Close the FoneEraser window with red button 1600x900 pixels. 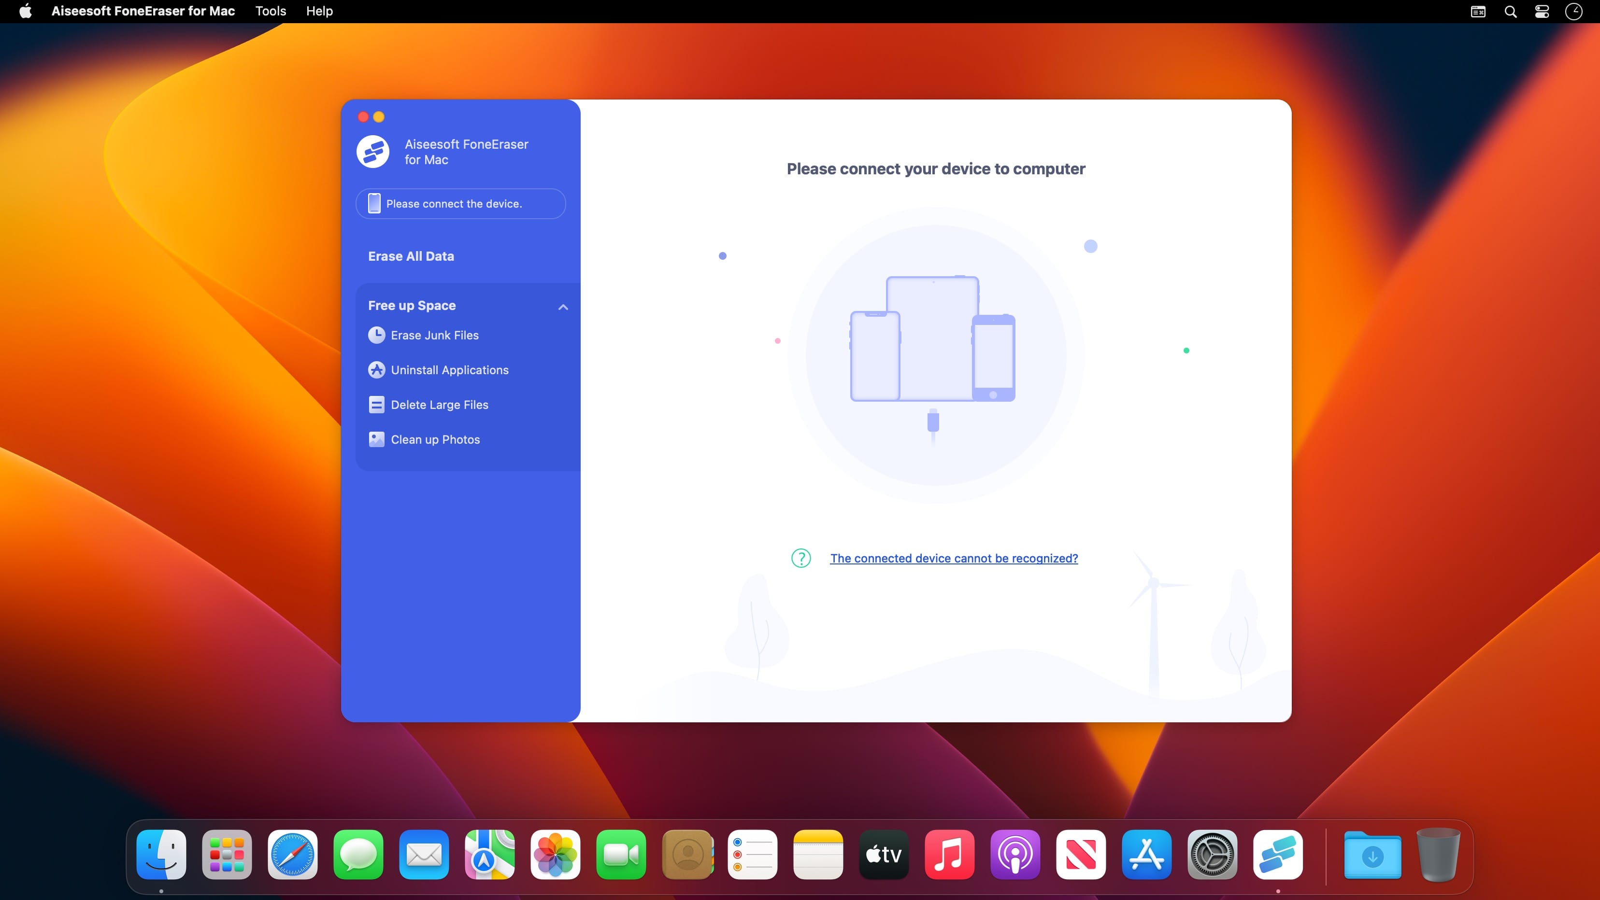tap(363, 117)
